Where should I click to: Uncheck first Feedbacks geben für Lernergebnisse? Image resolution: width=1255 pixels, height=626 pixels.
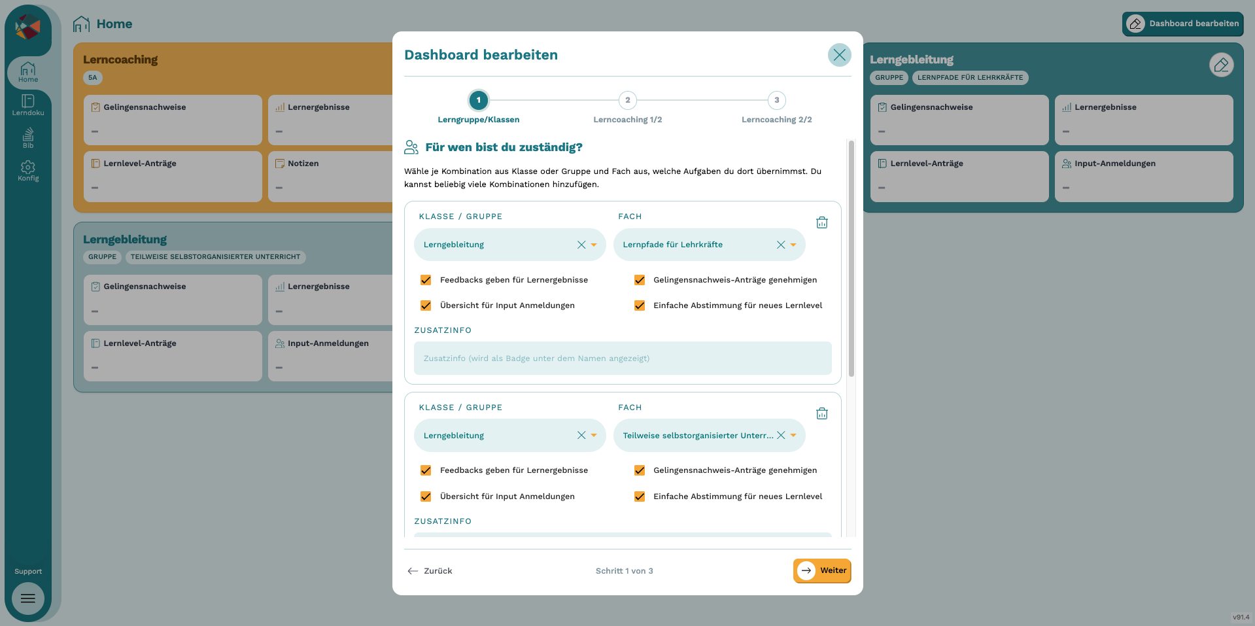click(x=426, y=280)
